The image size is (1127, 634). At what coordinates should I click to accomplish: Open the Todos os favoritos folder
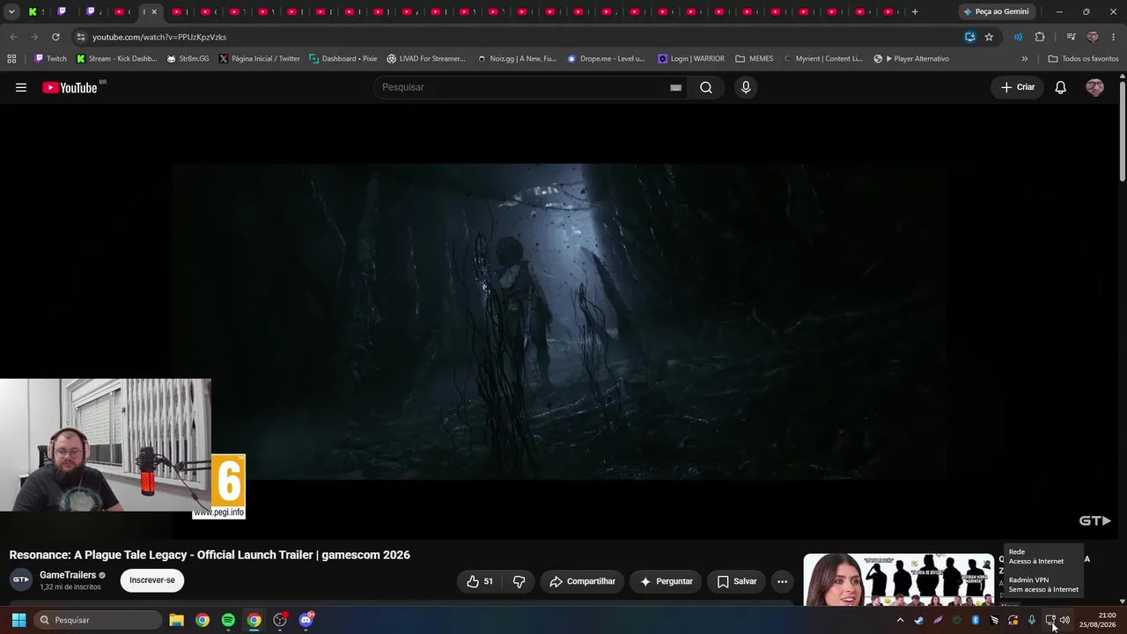click(x=1083, y=59)
